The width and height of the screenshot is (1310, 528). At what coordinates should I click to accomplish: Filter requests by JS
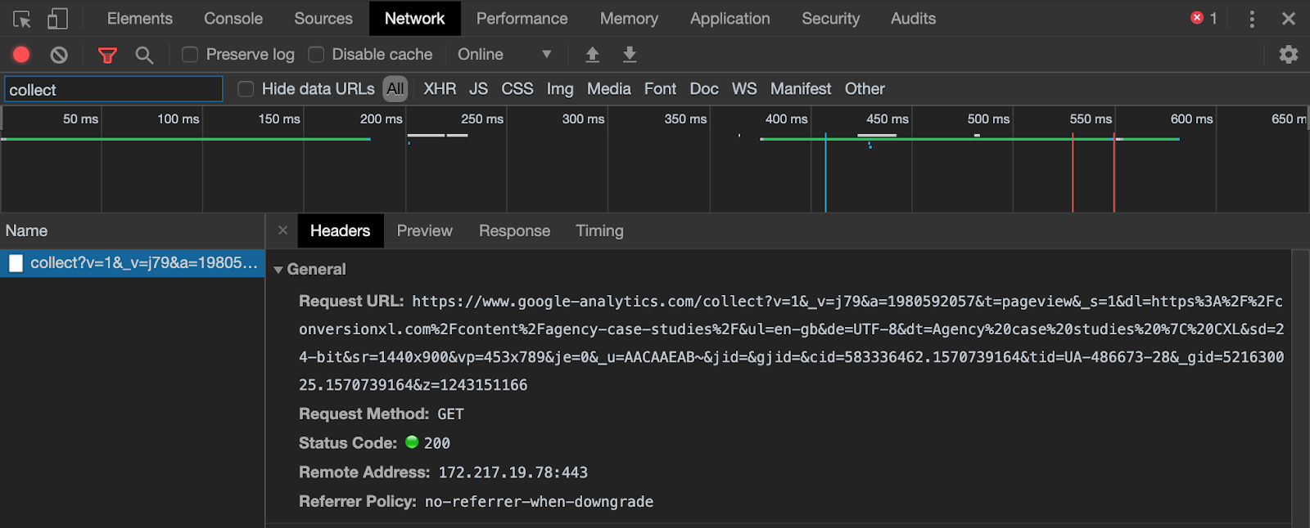(478, 89)
